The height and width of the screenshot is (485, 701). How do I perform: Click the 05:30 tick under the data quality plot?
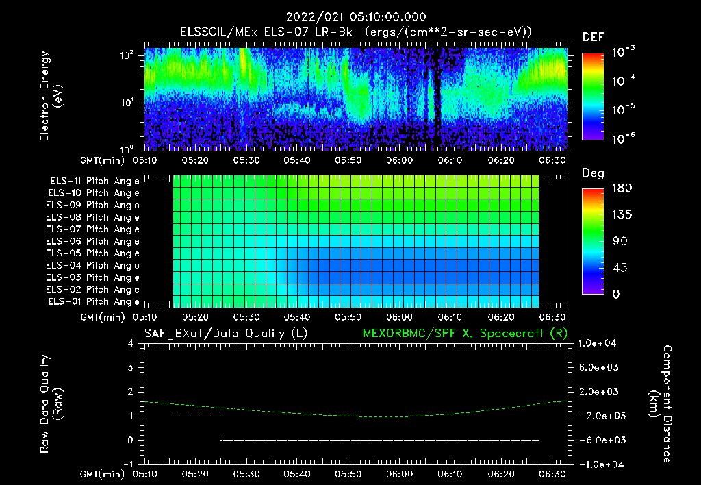pyautogui.click(x=246, y=474)
